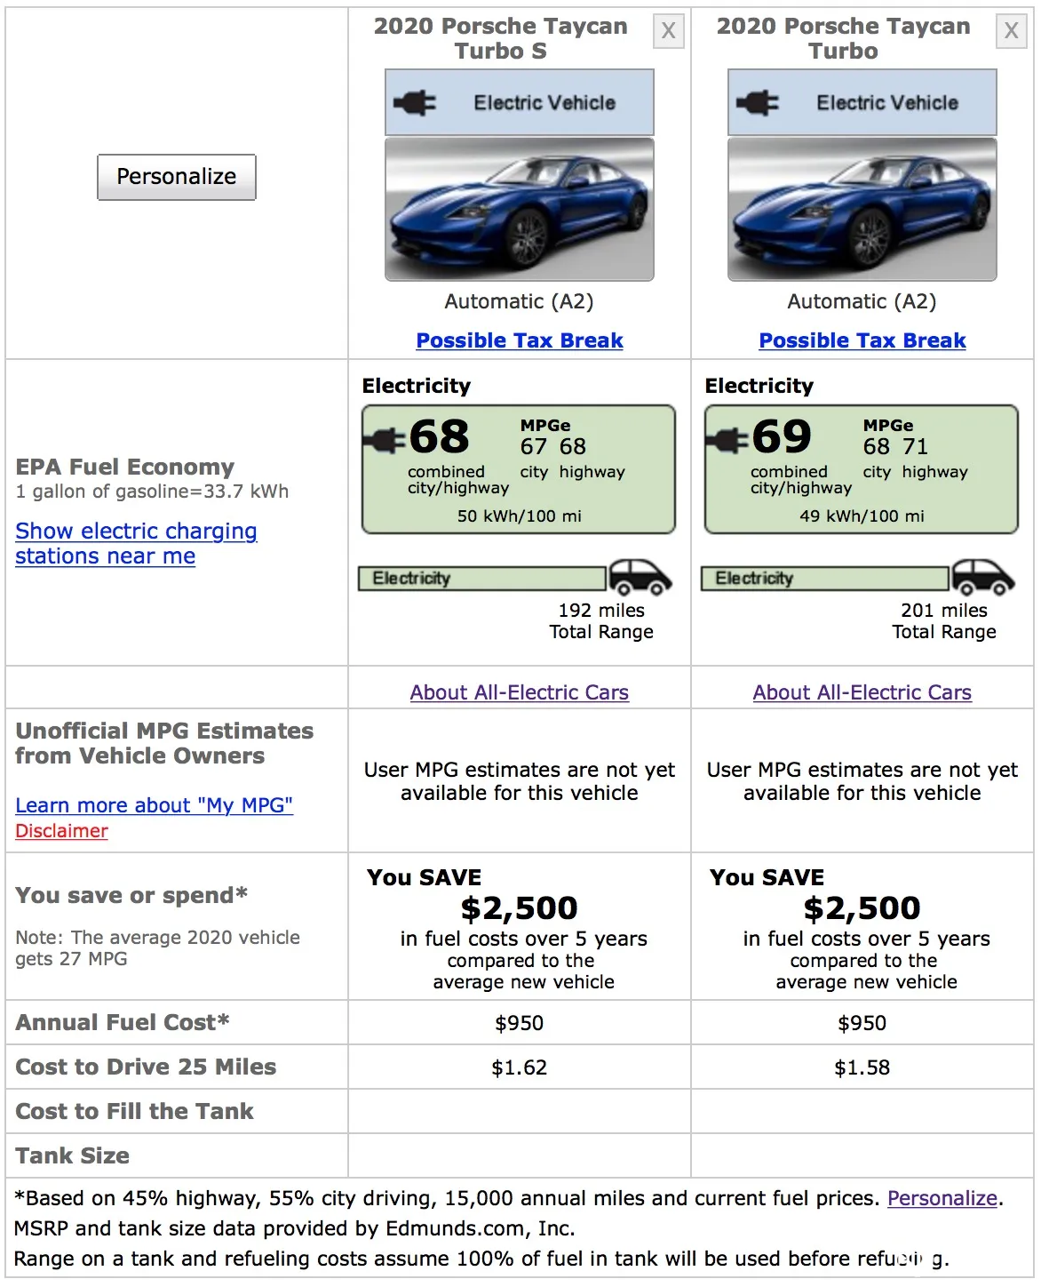Viewport: 1041px width, 1287px height.
Task: Click the Taycan Turbo electricity range bar
Action: coord(824,579)
